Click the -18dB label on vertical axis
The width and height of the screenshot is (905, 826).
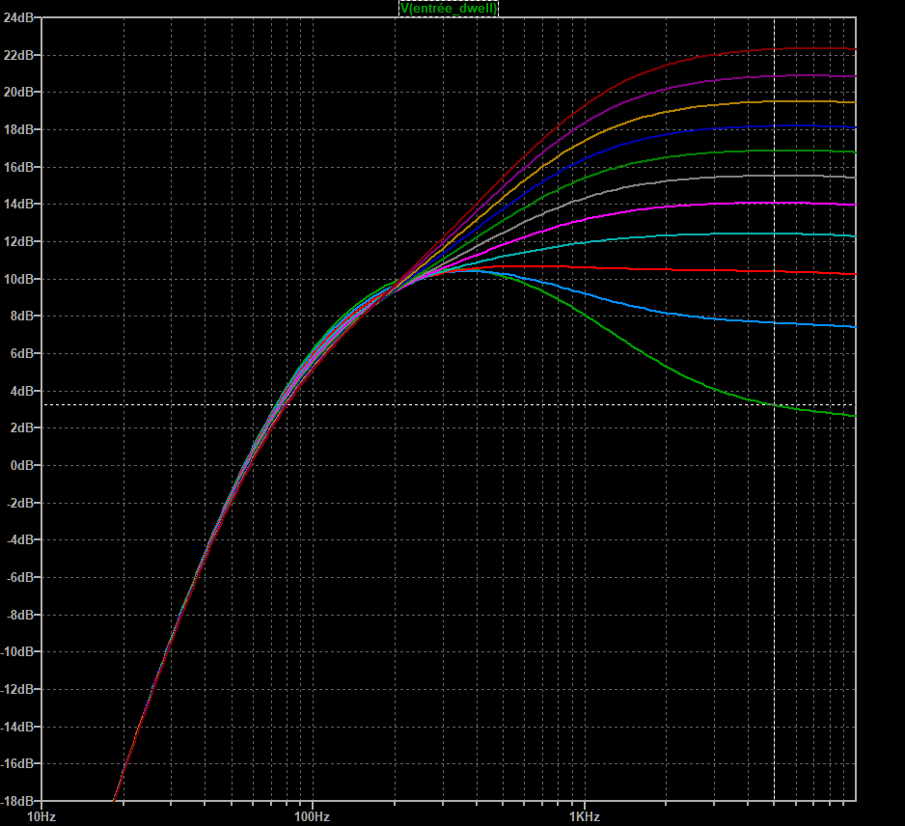[x=19, y=801]
